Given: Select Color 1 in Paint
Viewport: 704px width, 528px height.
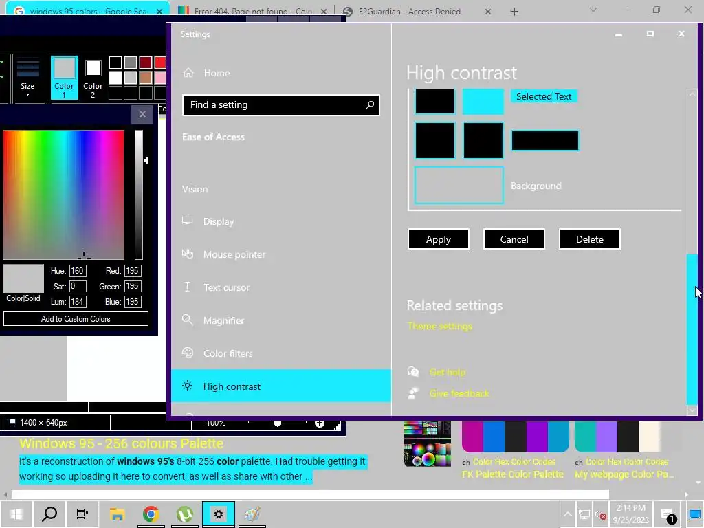Looking at the screenshot, I should pyautogui.click(x=64, y=77).
